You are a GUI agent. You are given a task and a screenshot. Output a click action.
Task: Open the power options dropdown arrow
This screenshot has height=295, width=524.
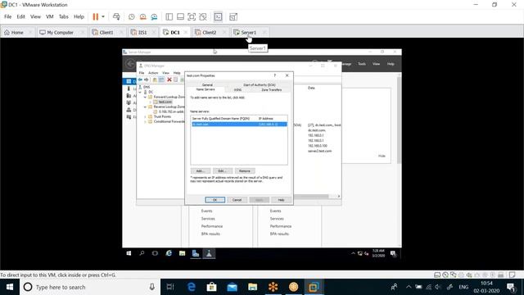[x=103, y=16]
